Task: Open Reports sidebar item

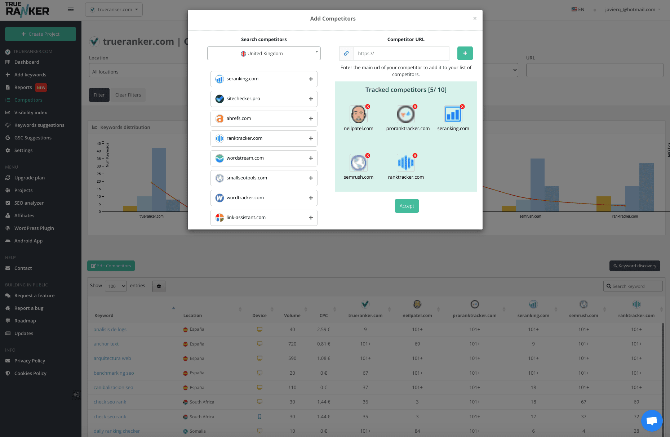Action: pyautogui.click(x=23, y=87)
